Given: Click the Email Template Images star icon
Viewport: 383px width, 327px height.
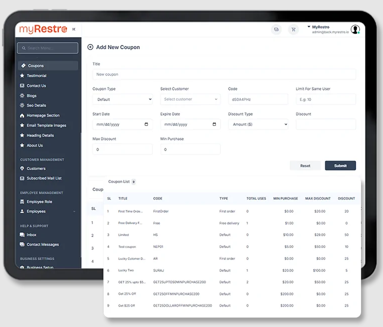Looking at the screenshot, I should [22, 125].
